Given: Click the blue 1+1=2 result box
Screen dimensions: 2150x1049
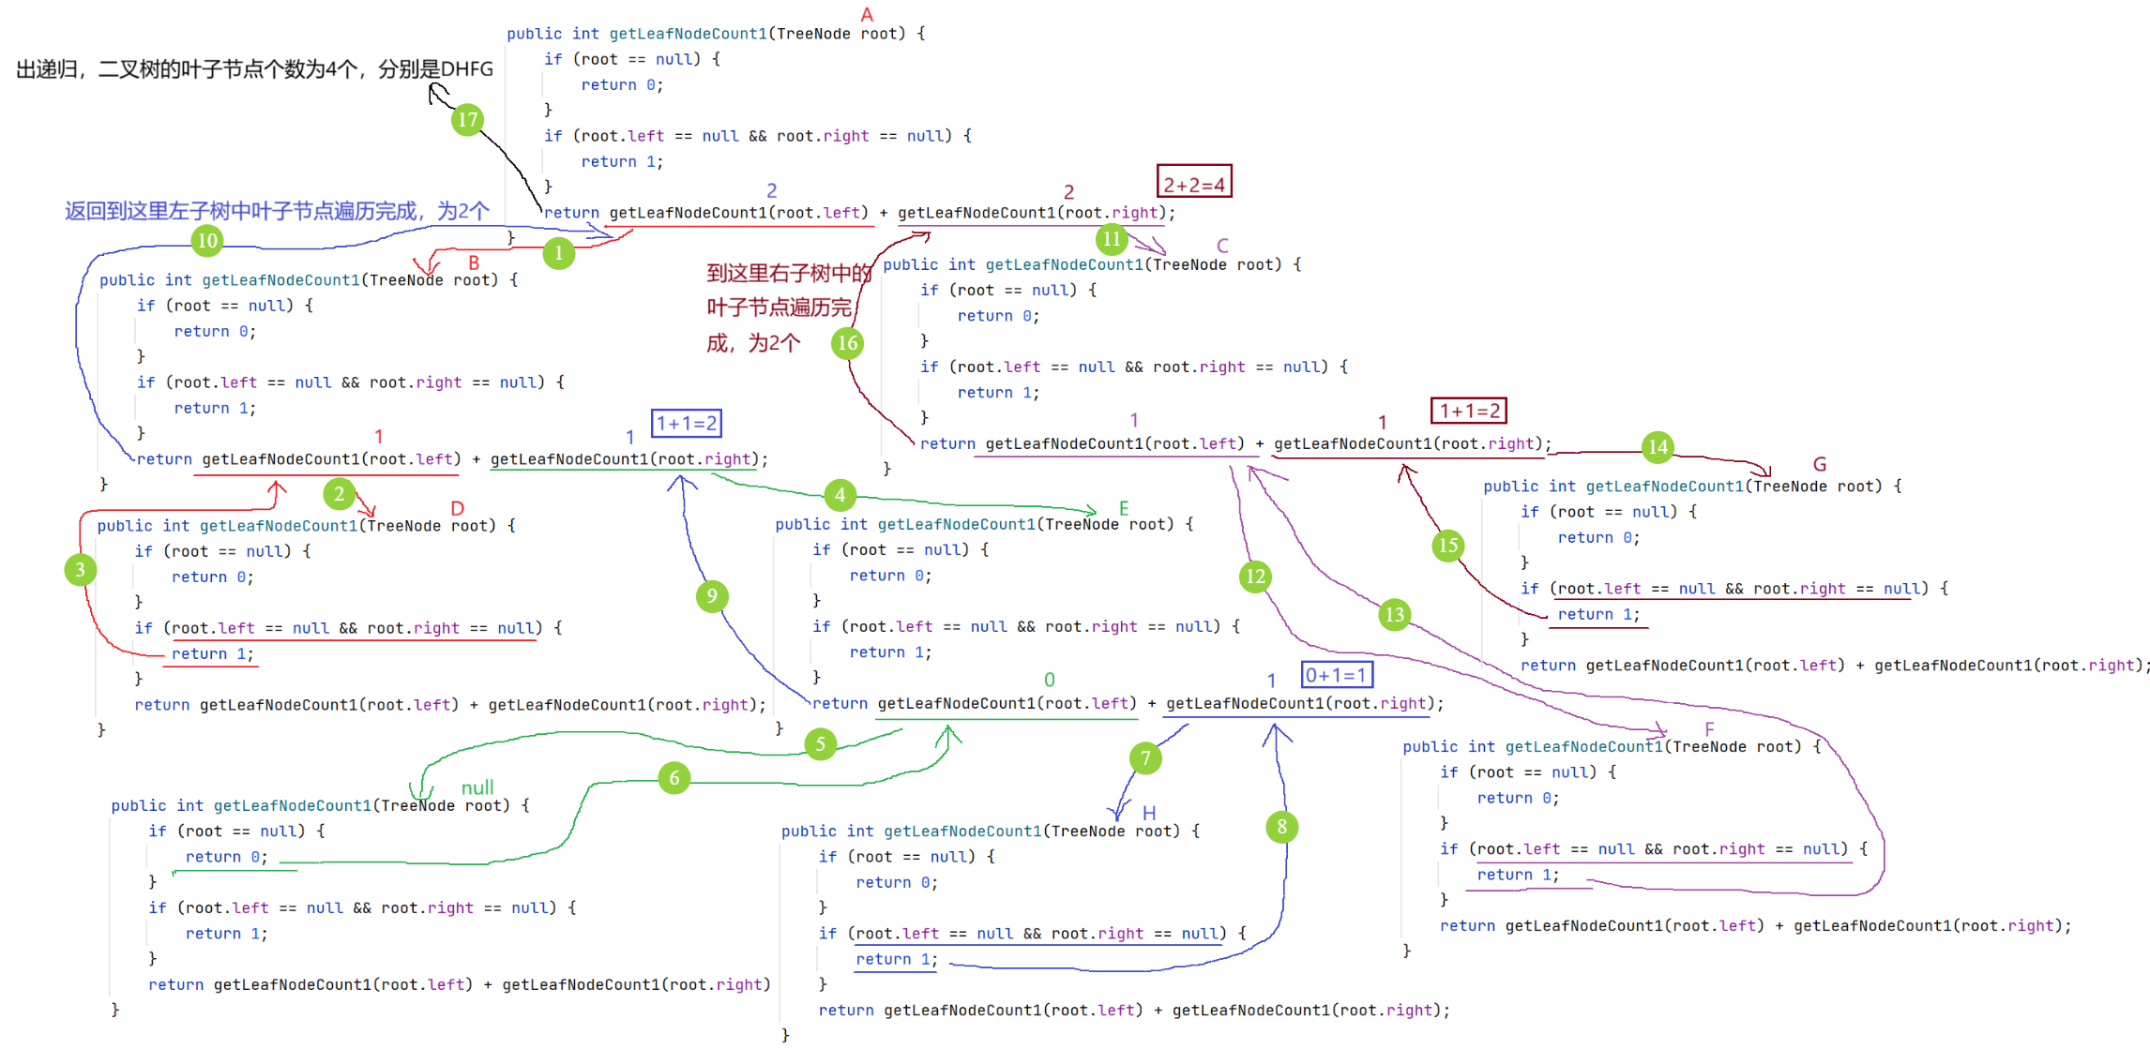Looking at the screenshot, I should (687, 424).
